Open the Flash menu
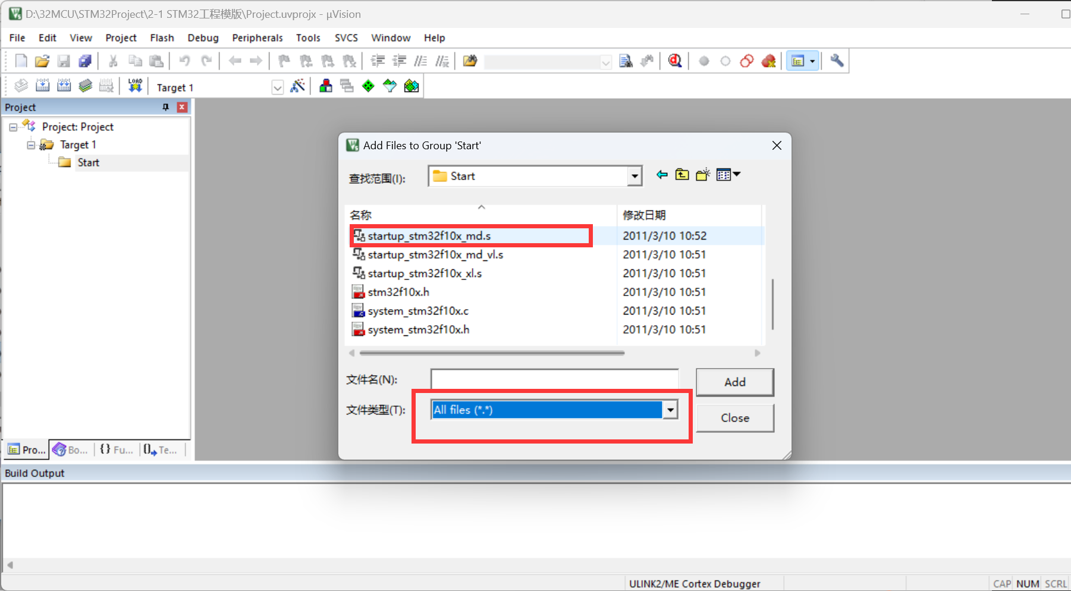 tap(162, 37)
